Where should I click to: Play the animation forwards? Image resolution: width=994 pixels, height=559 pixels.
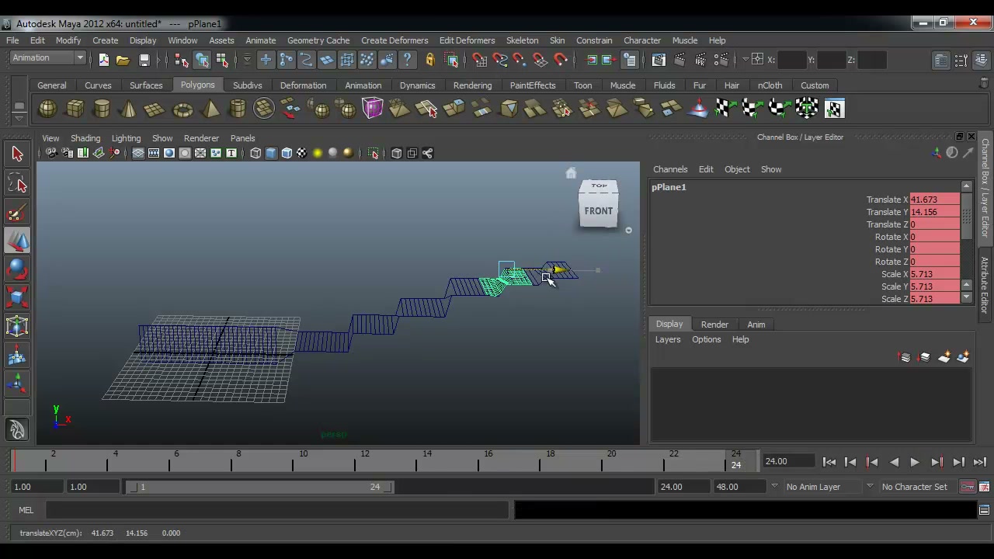pos(915,462)
